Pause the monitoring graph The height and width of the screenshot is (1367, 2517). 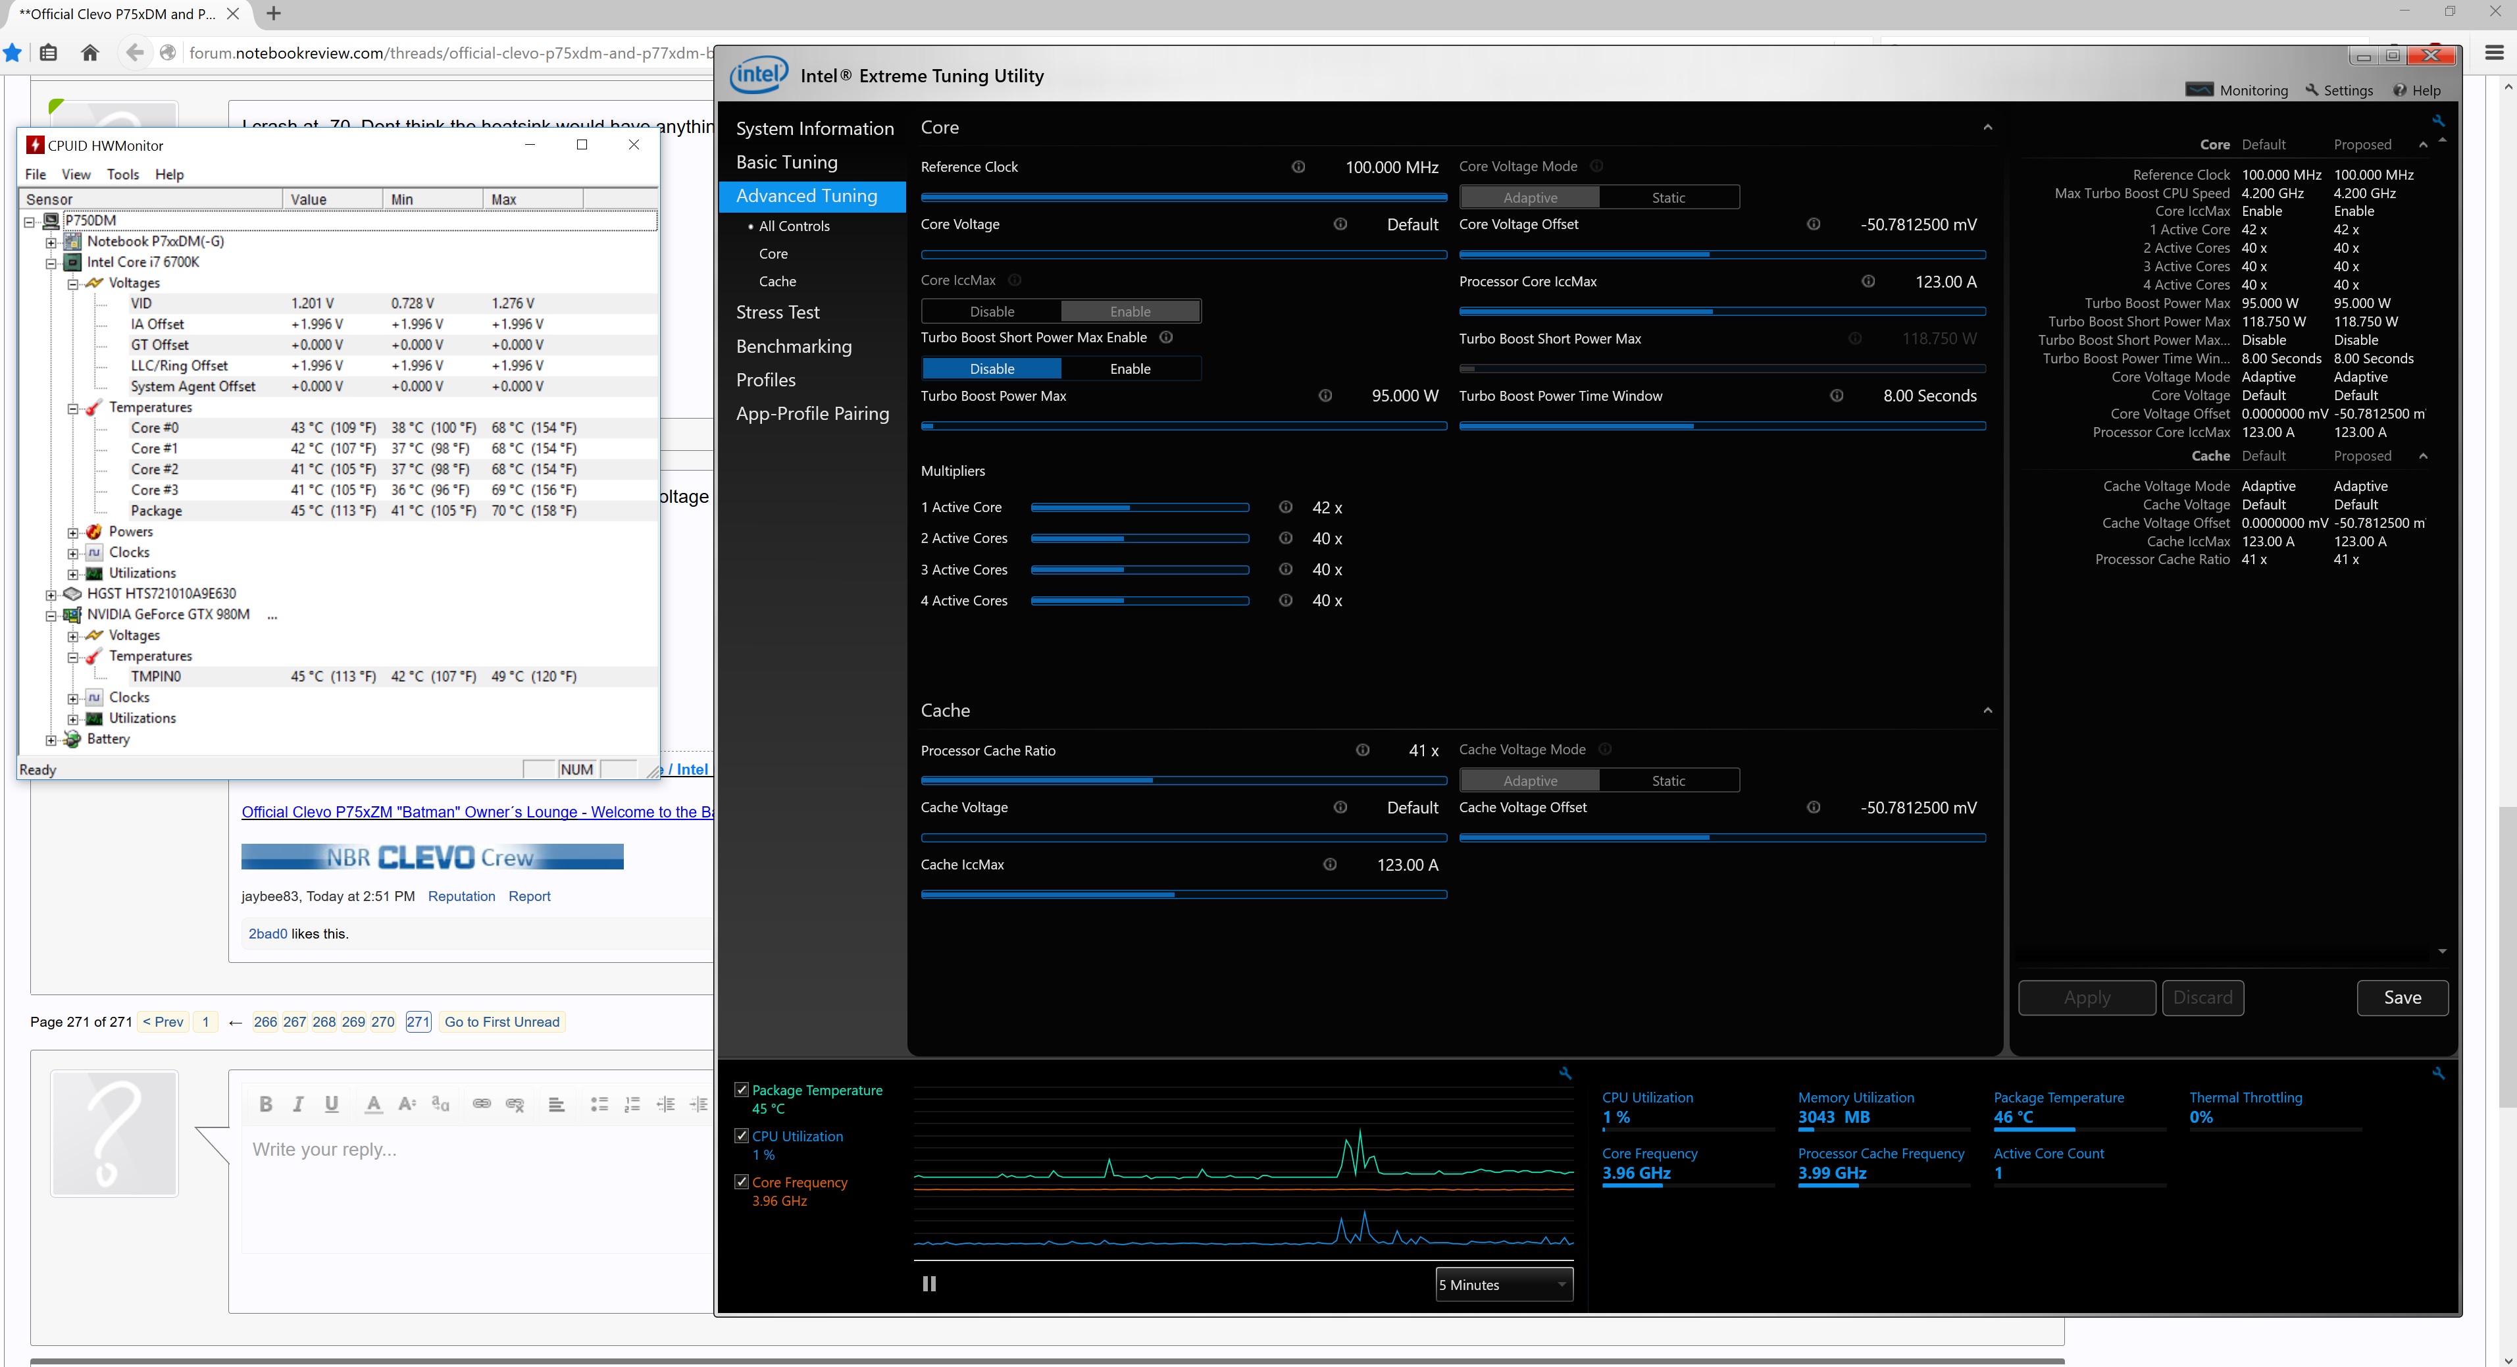click(929, 1284)
